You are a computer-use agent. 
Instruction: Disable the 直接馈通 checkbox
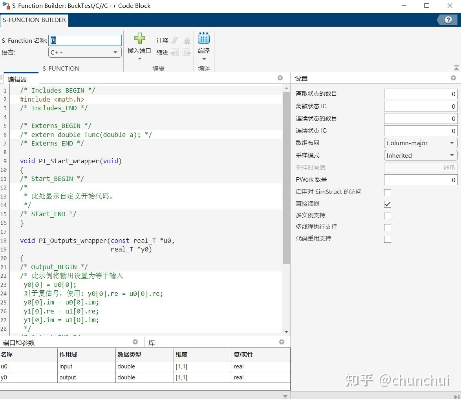[x=388, y=204]
